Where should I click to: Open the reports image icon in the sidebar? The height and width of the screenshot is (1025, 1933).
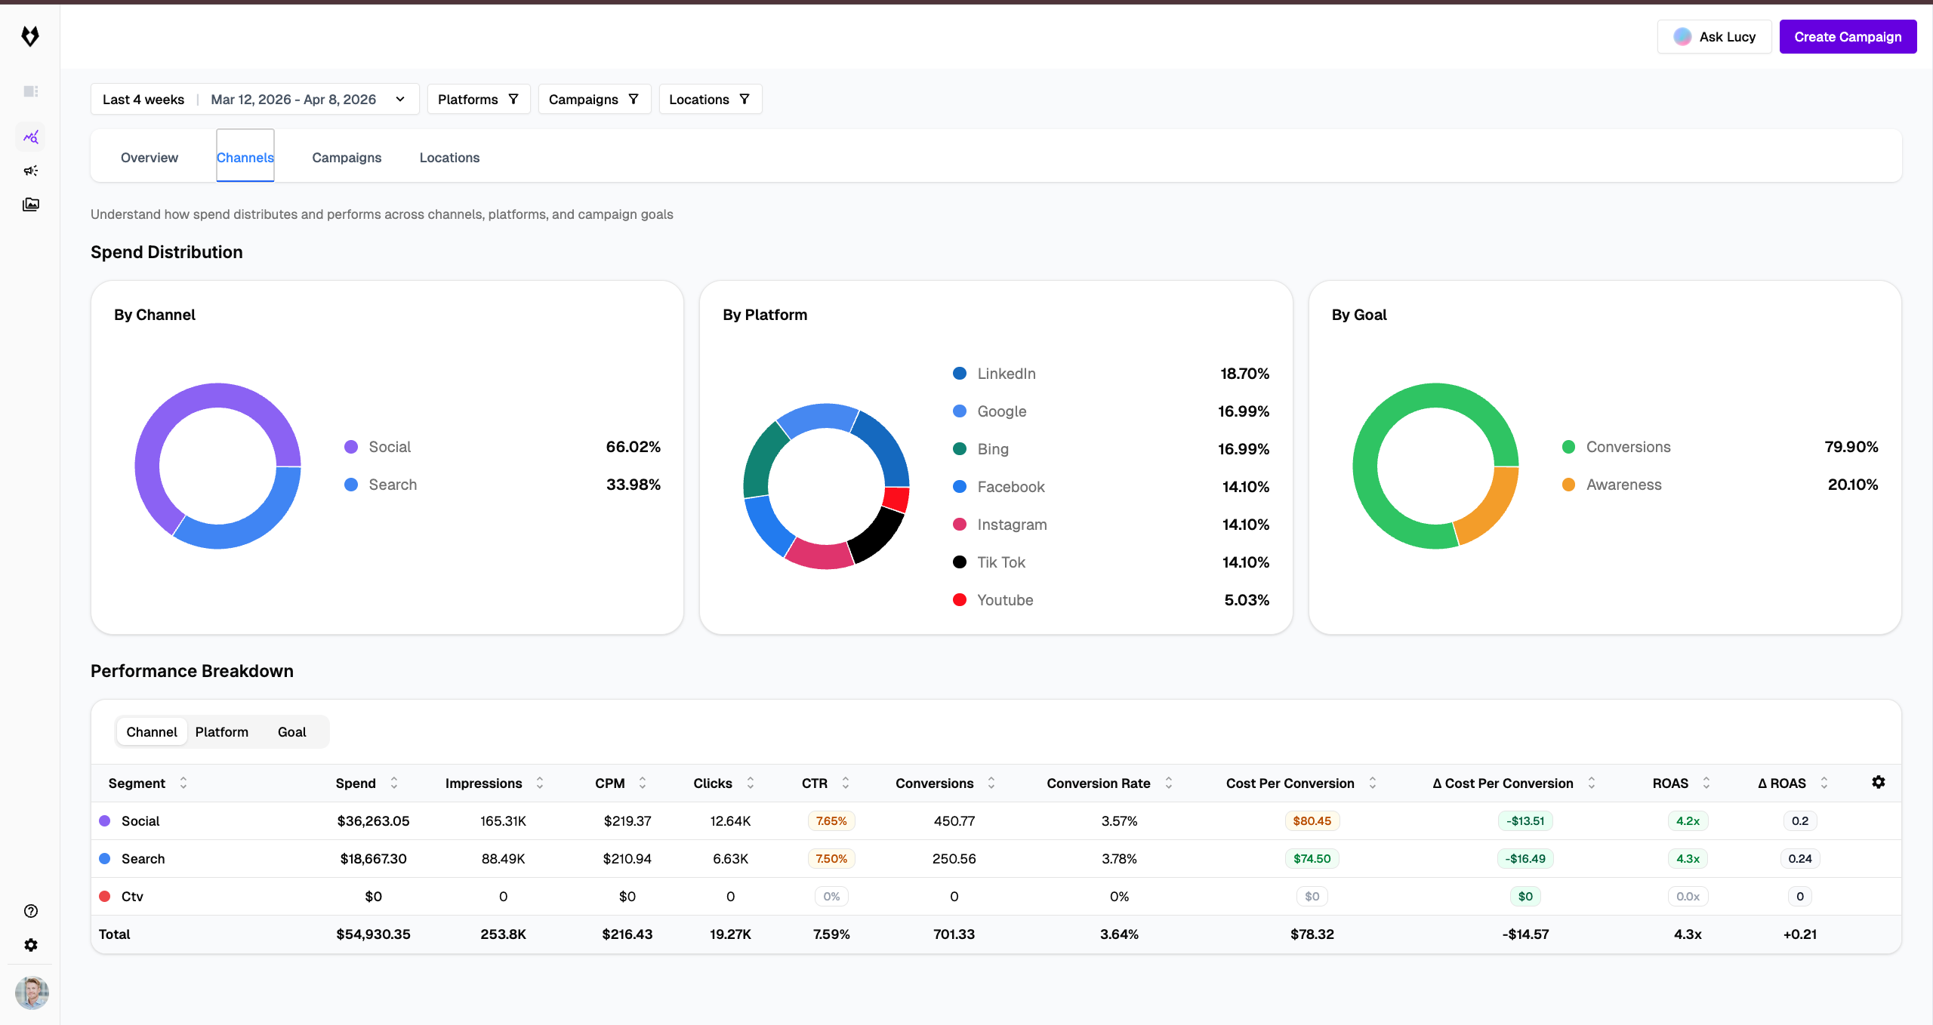click(x=31, y=204)
